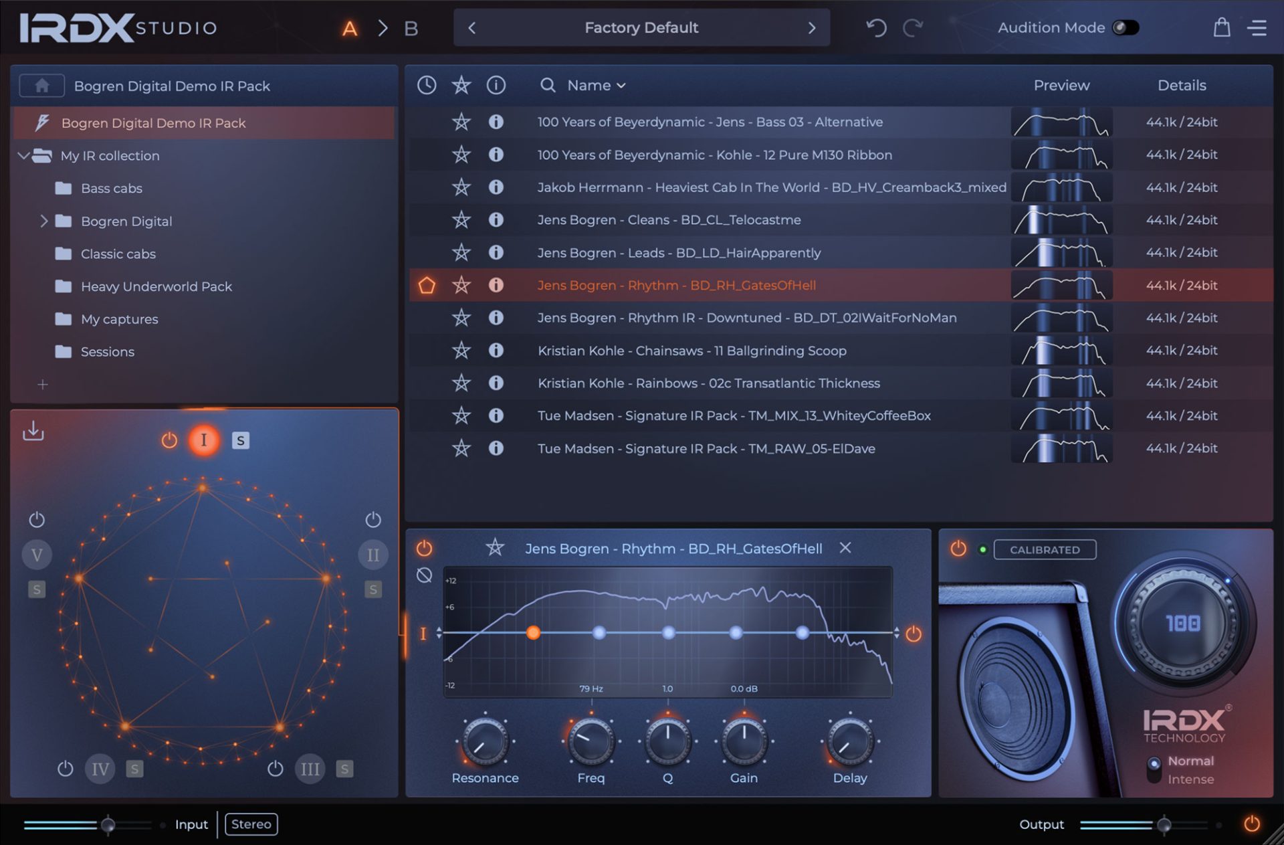Toggle power for IR slot IV
The height and width of the screenshot is (845, 1284).
click(65, 768)
